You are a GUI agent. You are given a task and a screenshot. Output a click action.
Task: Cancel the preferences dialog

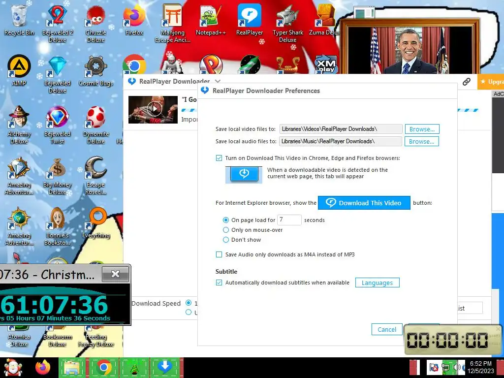click(387, 329)
